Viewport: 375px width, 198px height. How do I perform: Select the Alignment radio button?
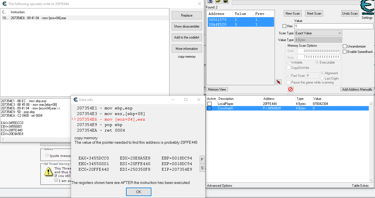pyautogui.click(x=322, y=73)
